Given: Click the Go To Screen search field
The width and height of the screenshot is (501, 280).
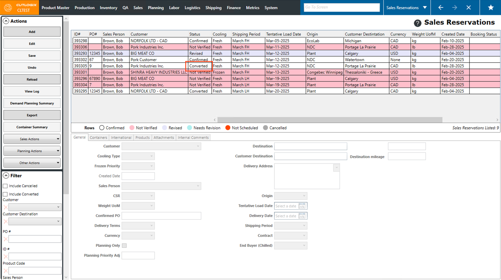Looking at the screenshot, I should (x=341, y=7).
